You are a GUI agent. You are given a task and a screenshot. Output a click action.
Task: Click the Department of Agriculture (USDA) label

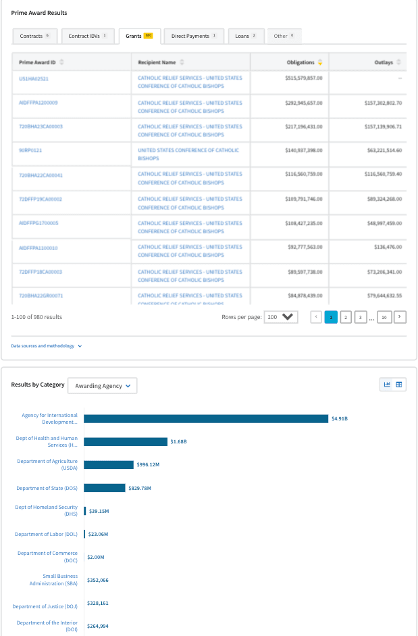47,464
